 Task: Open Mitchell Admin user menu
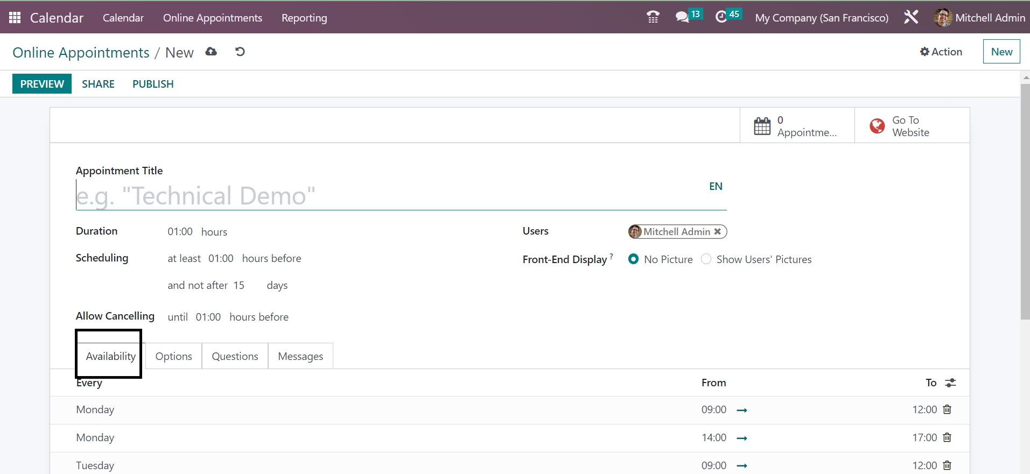coord(979,18)
